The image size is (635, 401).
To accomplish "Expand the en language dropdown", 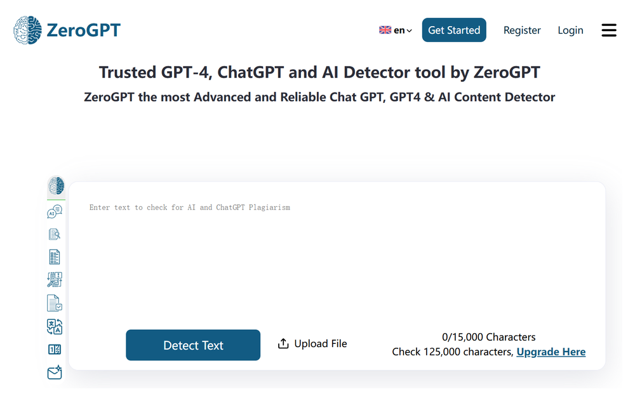I will click(403, 30).
